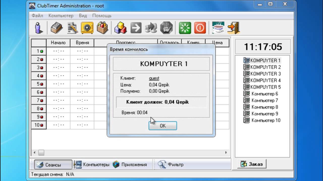The height and width of the screenshot is (181, 323).
Task: Select session row 2 header
Action: pos(39,60)
